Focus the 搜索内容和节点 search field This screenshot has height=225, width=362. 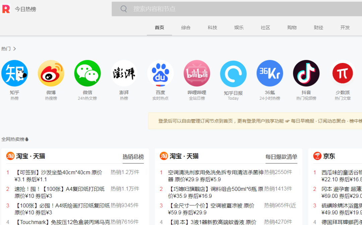(237, 9)
